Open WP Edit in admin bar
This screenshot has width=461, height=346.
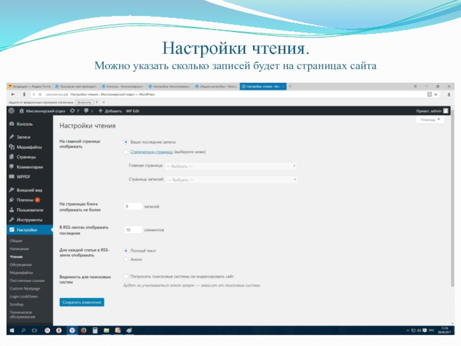(x=133, y=111)
